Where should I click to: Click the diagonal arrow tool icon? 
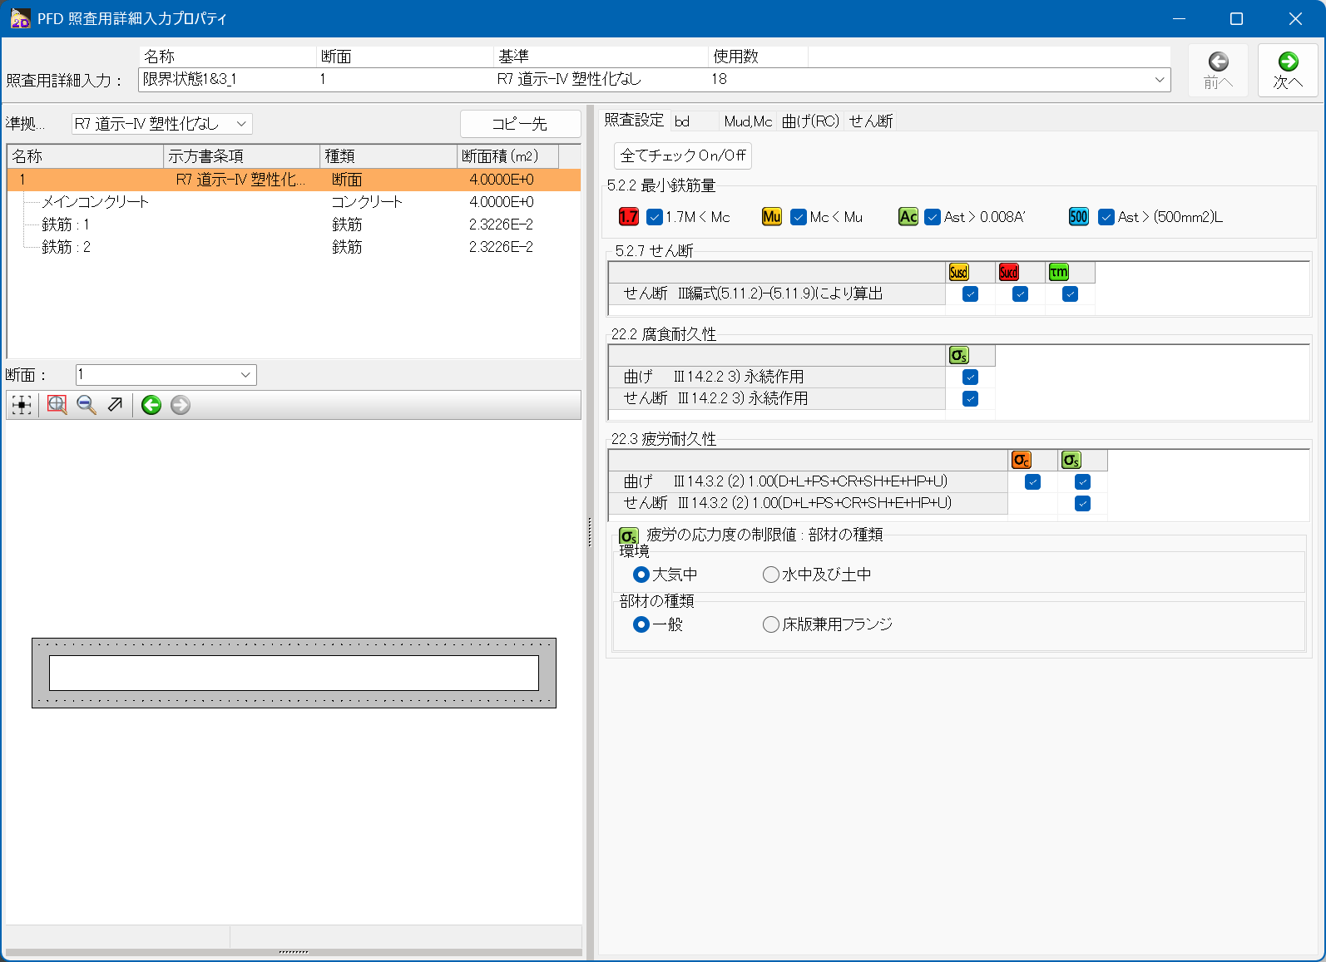tap(116, 405)
